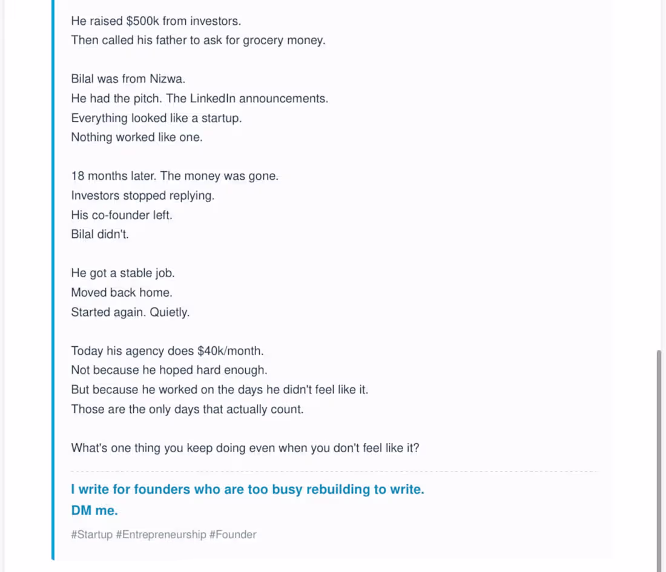Click the 'His co-founder left.' line

pos(122,215)
